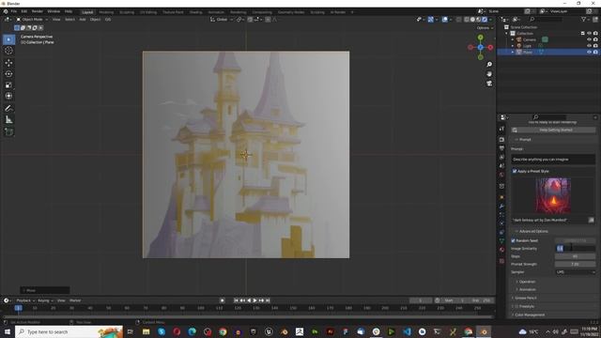This screenshot has height=338, width=601.
Task: Open the timeline Playback popover
Action: 25,300
